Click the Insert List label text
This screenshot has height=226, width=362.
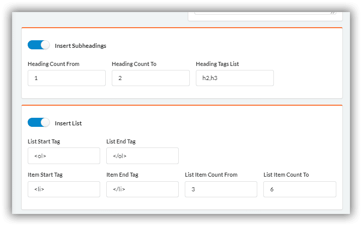point(68,123)
